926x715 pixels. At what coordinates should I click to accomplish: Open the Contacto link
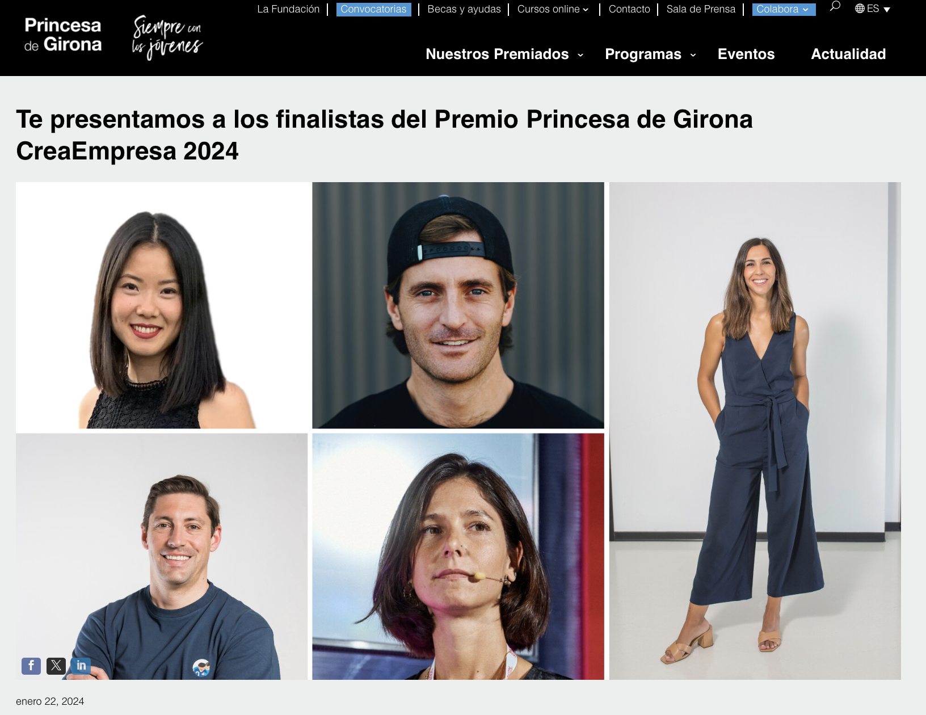629,9
